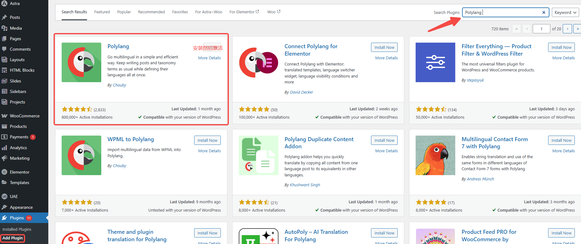Click the current page number field

541,29
